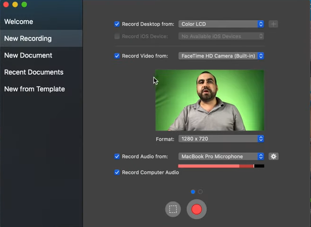Choose camera from FaceTime HD Camera dropdown
This screenshot has width=311, height=227.
tap(221, 56)
